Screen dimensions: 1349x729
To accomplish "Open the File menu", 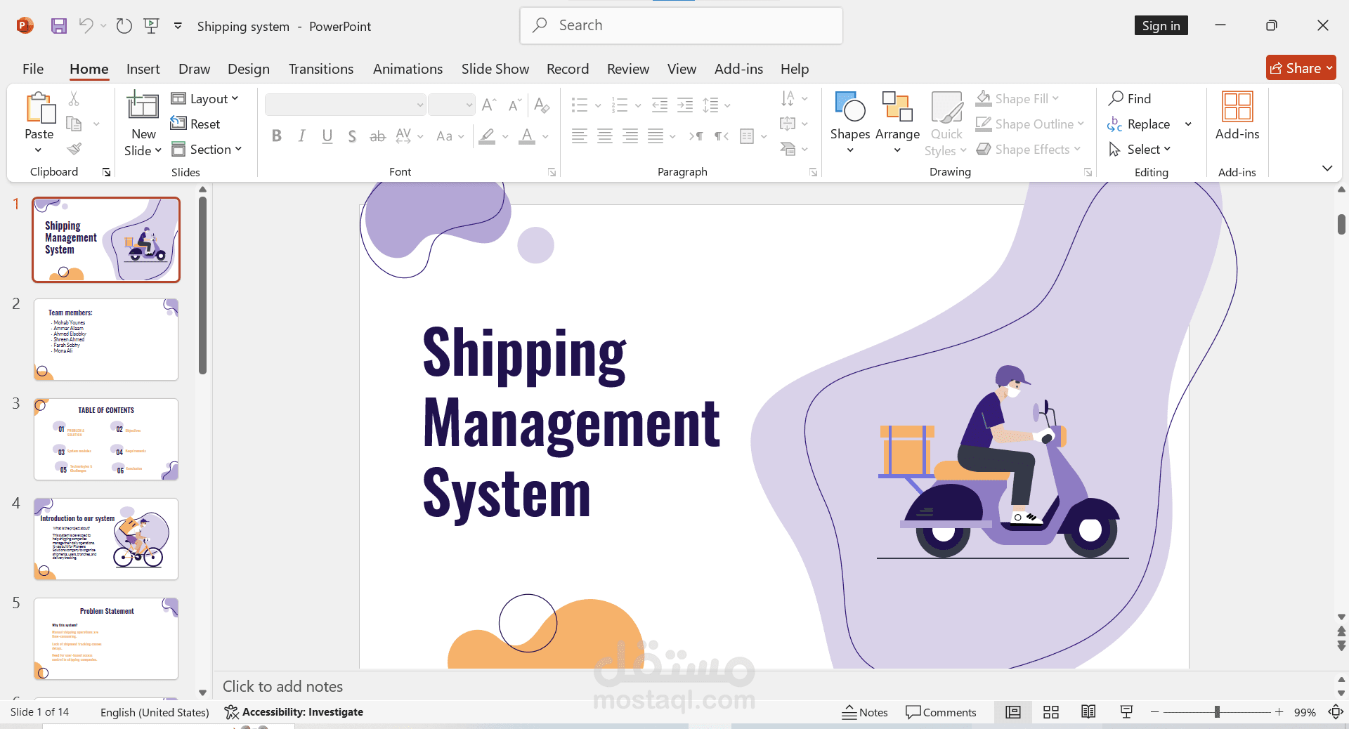I will [33, 69].
